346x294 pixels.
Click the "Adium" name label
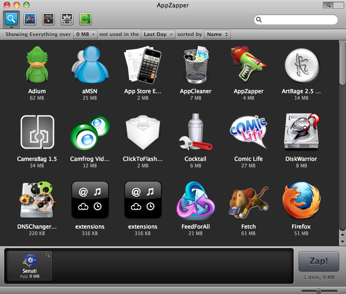click(37, 91)
